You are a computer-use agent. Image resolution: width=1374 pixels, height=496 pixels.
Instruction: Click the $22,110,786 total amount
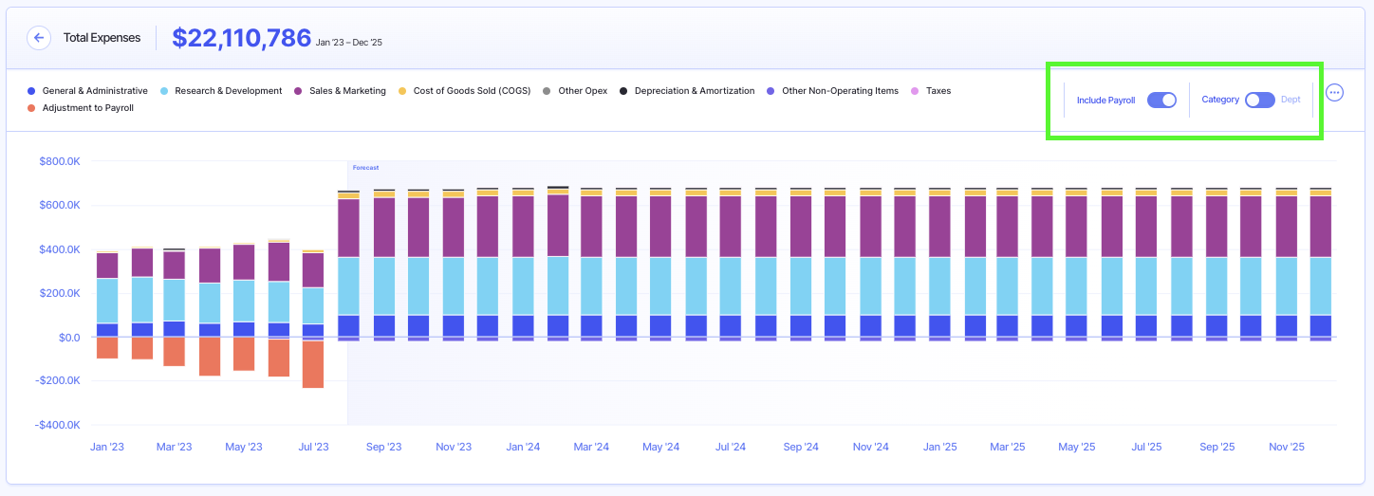tap(241, 38)
